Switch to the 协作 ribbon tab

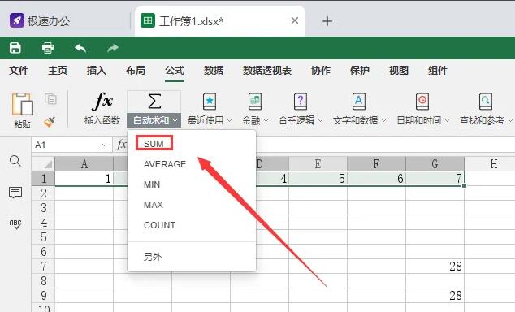click(x=321, y=71)
